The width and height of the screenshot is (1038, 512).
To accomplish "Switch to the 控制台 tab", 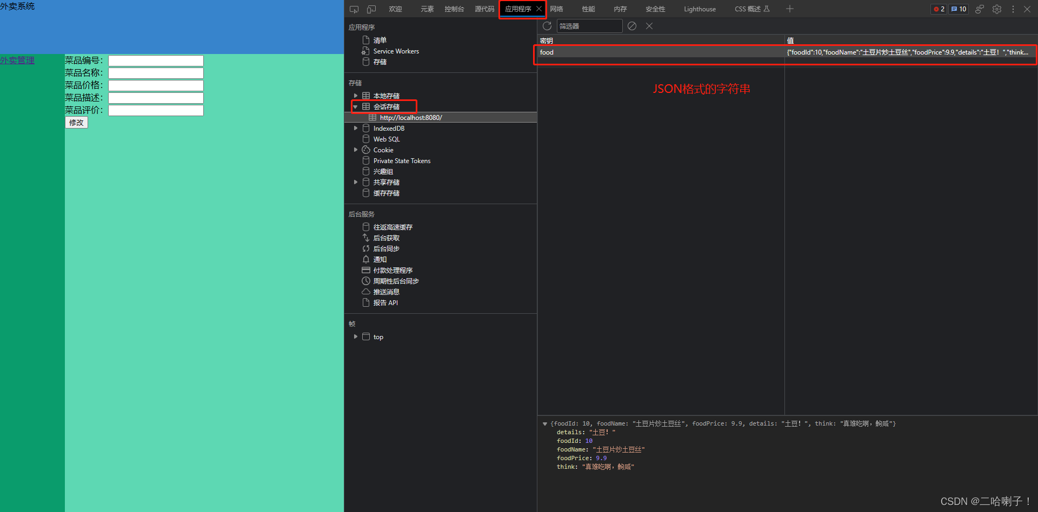I will point(454,9).
